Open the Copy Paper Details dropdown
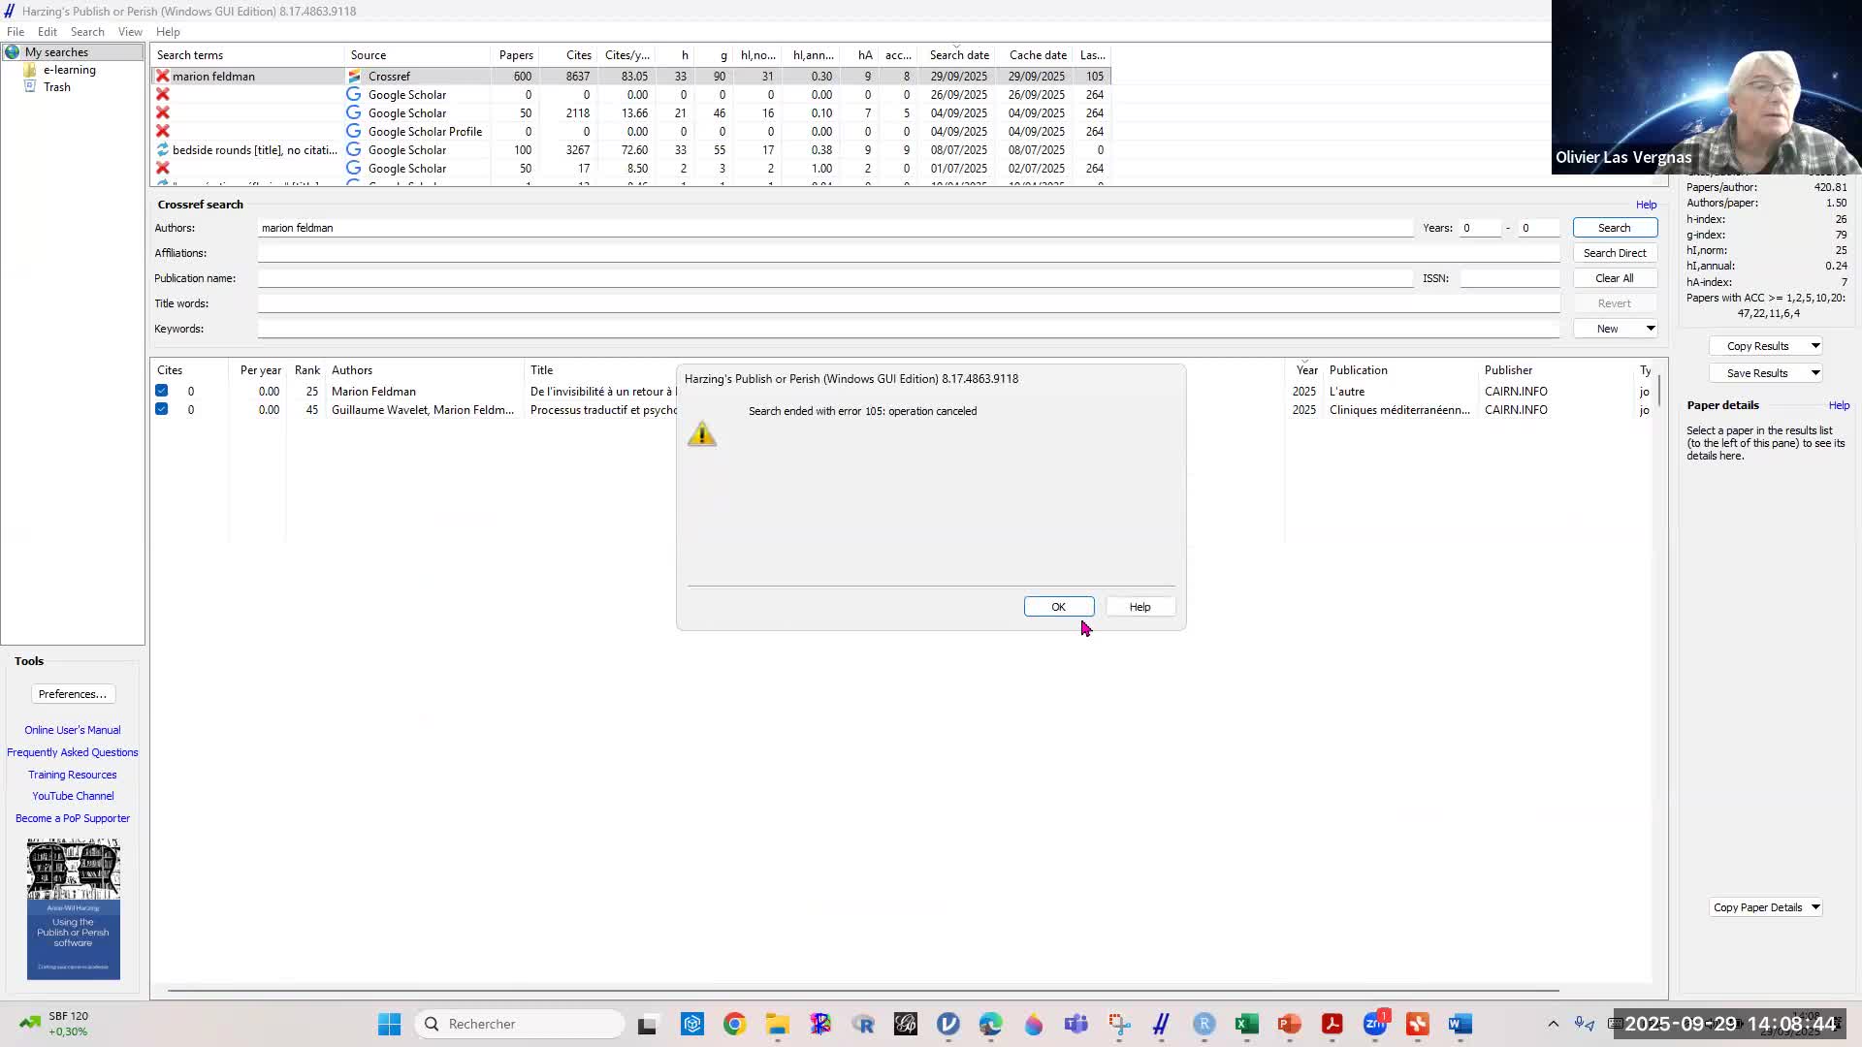Viewport: 1862px width, 1047px height. 1815,907
